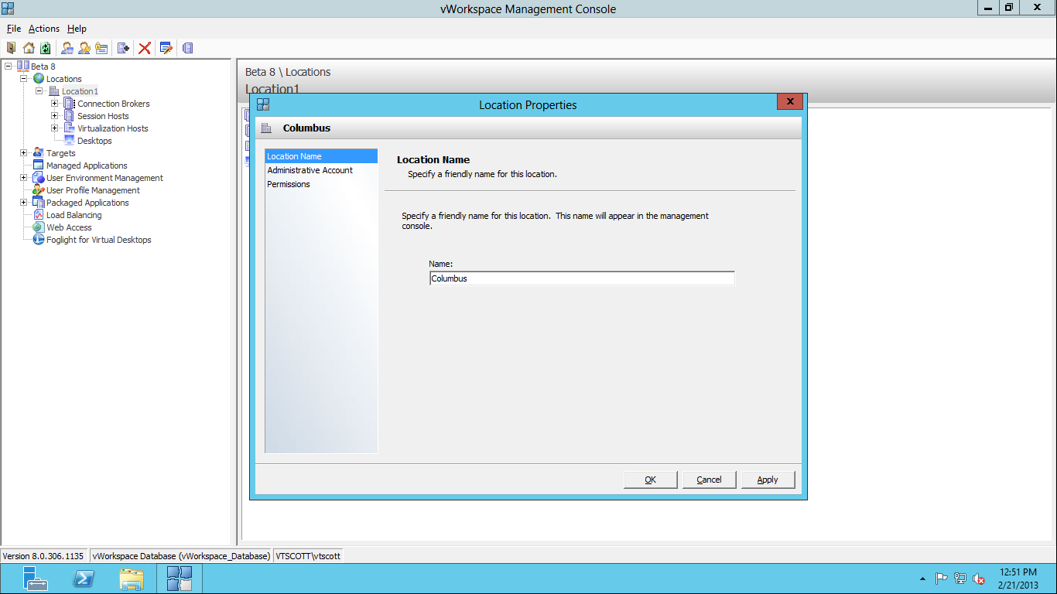Select Desktops label in the tree
The width and height of the screenshot is (1057, 594).
[94, 141]
